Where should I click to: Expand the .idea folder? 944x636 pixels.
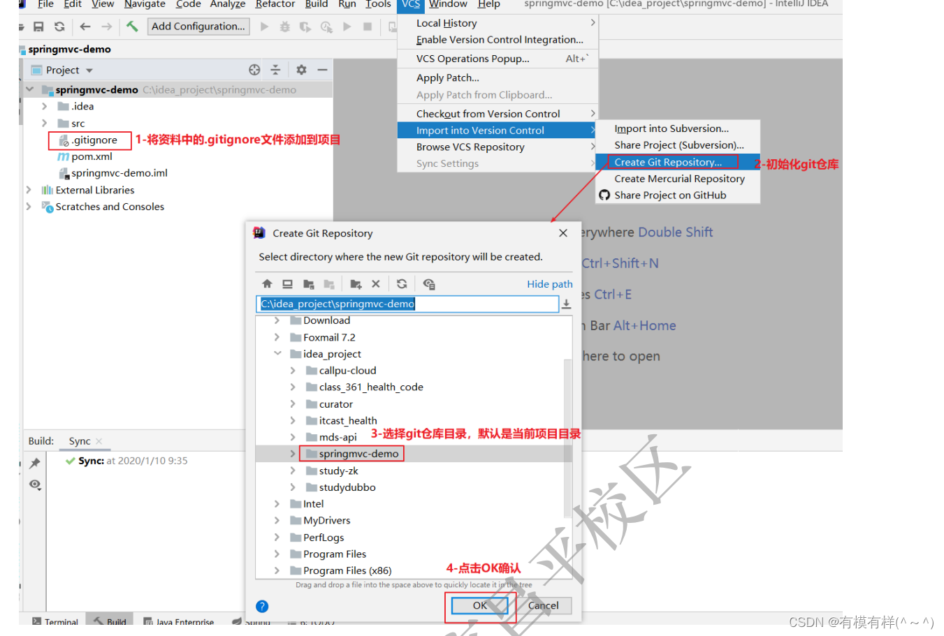(x=45, y=106)
